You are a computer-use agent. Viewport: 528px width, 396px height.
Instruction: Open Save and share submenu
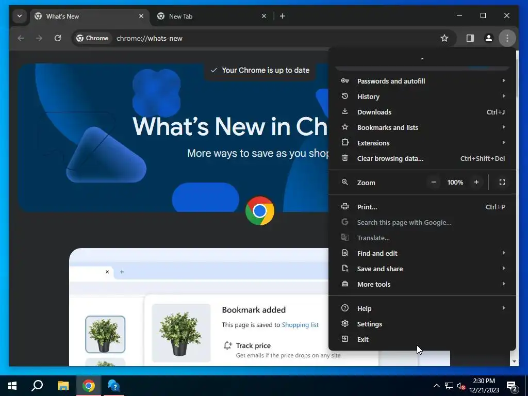(x=422, y=269)
